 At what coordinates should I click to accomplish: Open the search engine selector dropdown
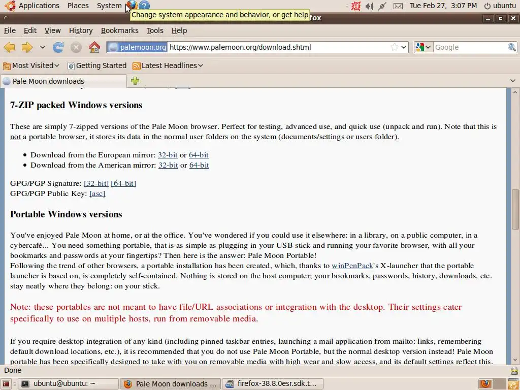pos(423,47)
